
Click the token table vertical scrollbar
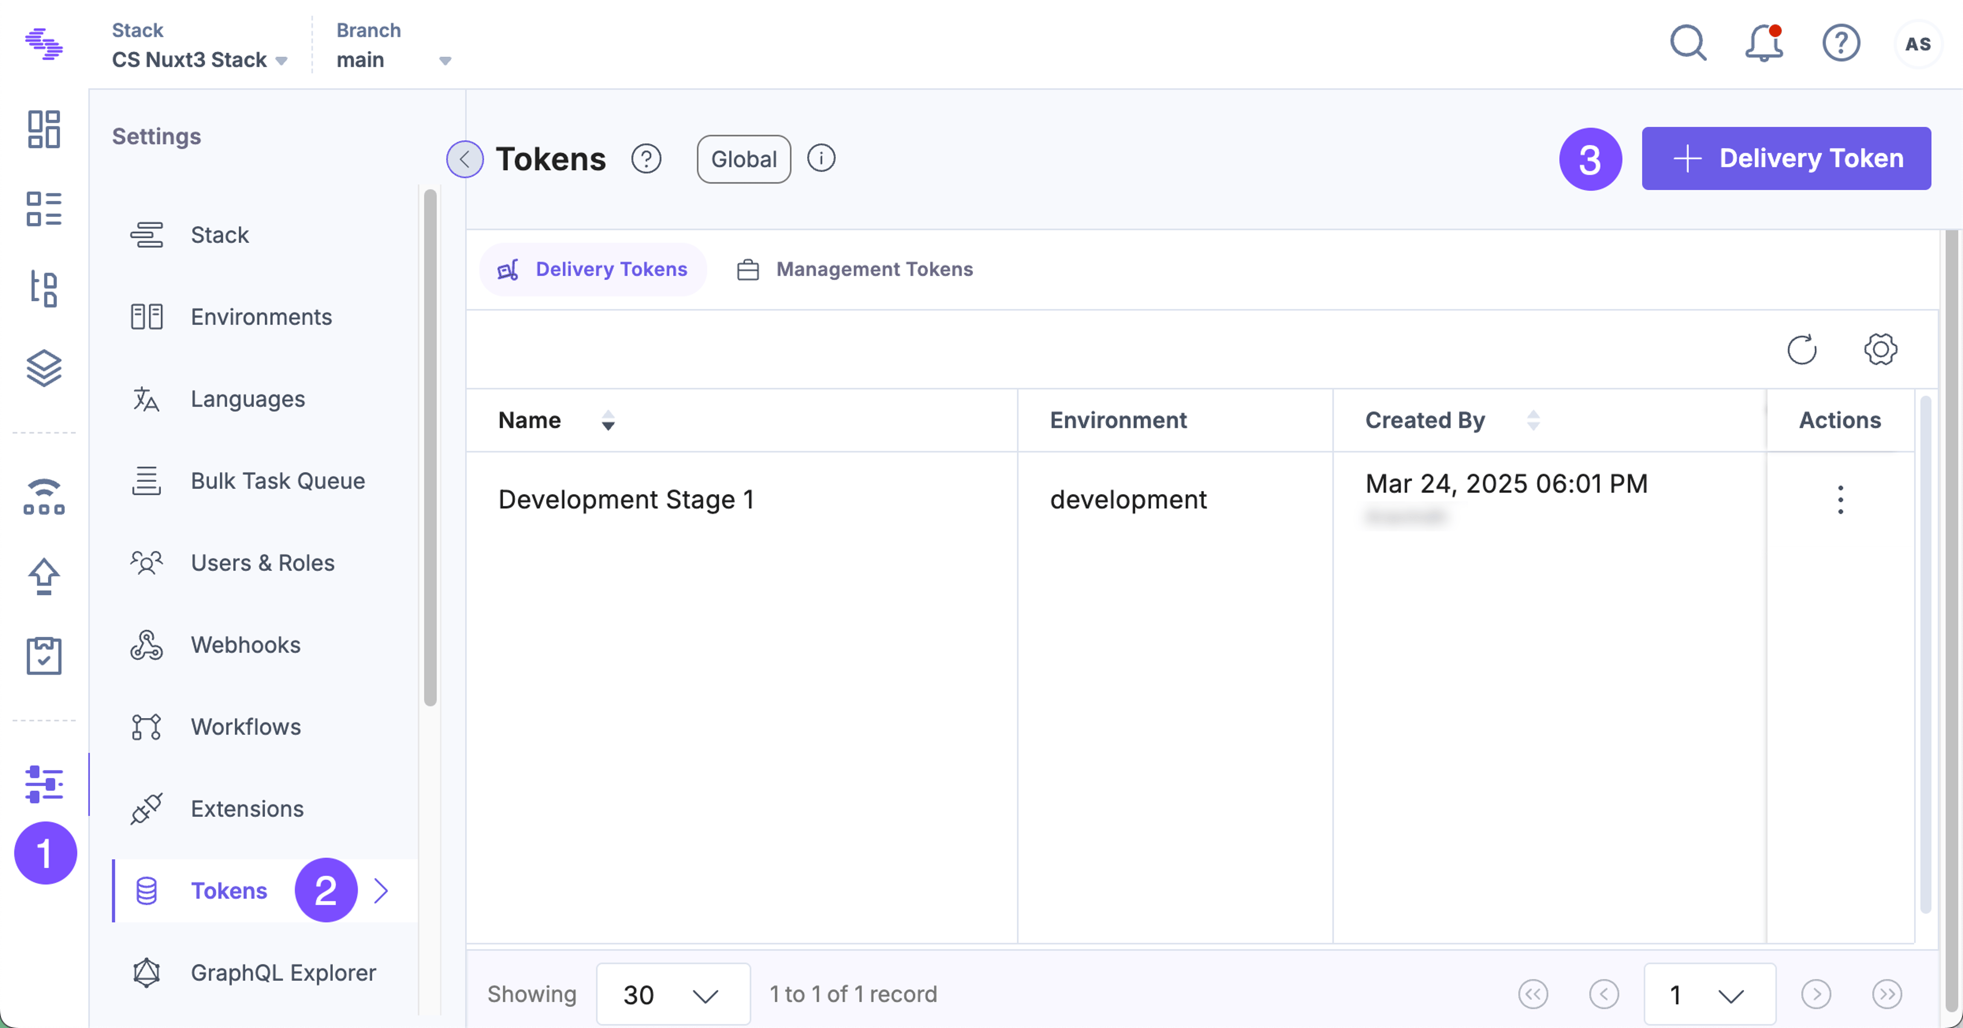pos(1926,654)
